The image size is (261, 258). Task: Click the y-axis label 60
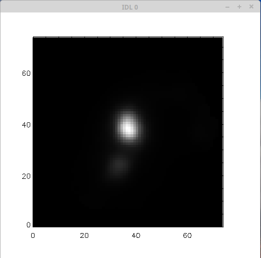pos(26,73)
